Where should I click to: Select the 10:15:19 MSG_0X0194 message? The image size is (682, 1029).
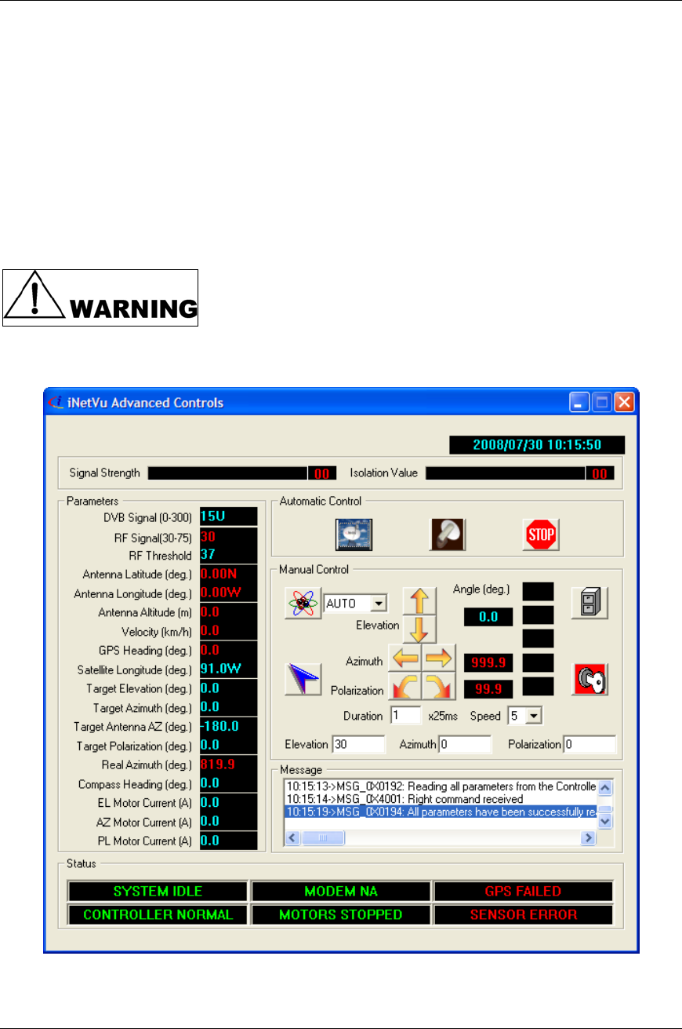(x=441, y=812)
